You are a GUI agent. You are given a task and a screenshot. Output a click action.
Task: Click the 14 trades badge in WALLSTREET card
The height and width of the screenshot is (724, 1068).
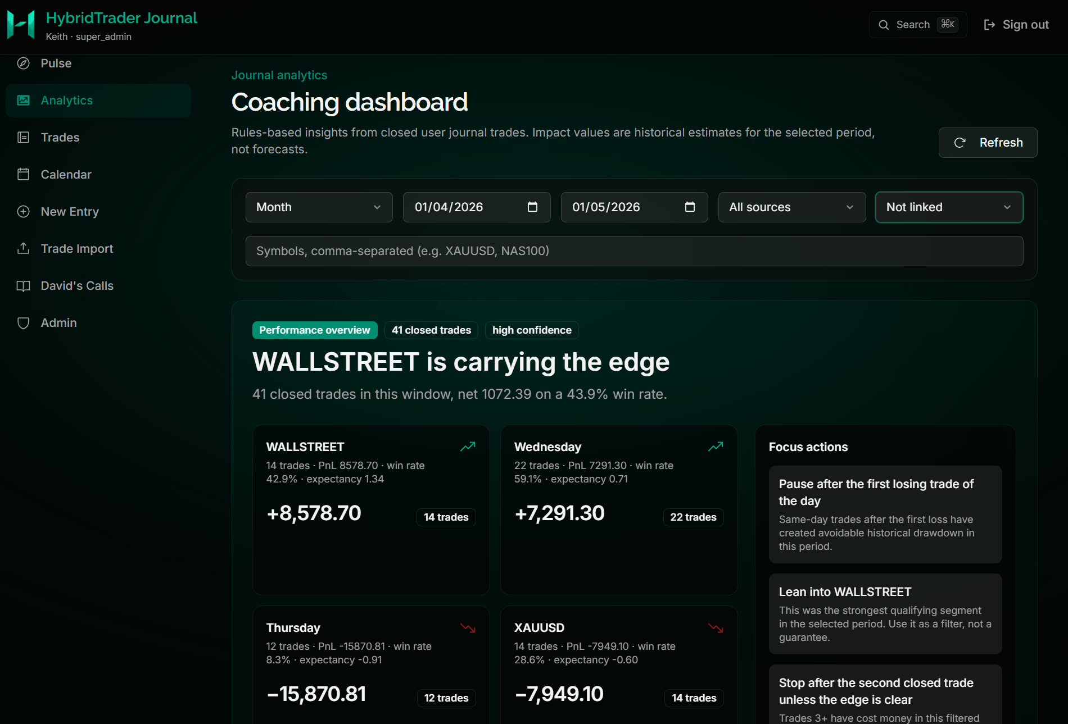click(x=446, y=517)
